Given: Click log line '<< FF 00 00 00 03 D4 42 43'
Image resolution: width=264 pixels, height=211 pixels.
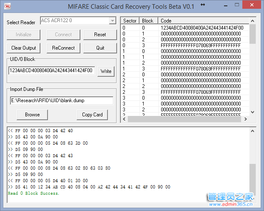Looking at the screenshot, I should (x=40, y=156).
